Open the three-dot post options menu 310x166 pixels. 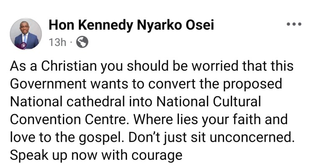click(294, 24)
